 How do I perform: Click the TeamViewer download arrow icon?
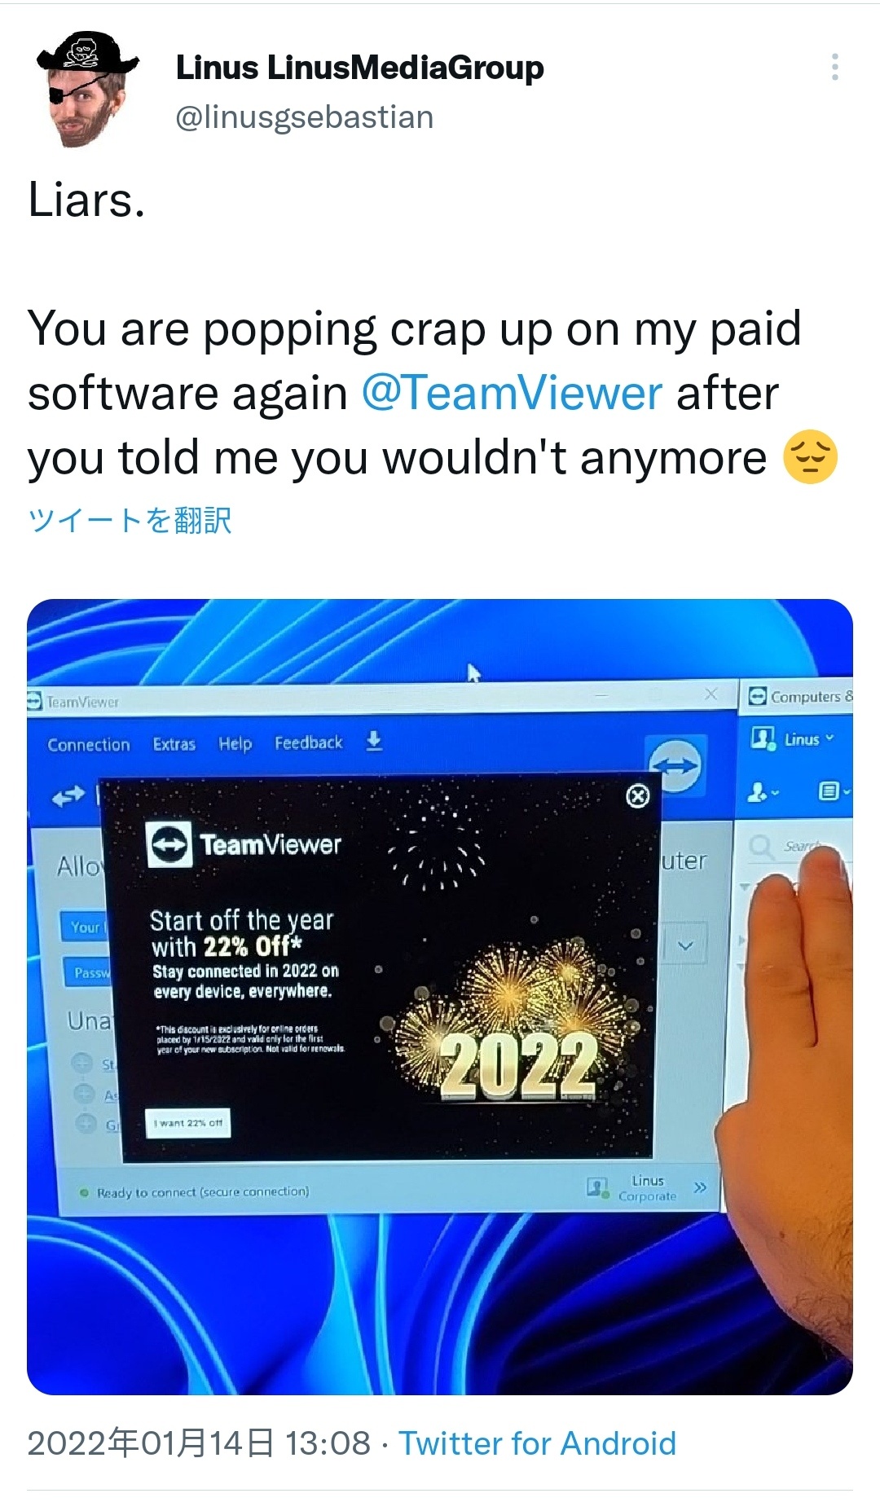(x=373, y=741)
